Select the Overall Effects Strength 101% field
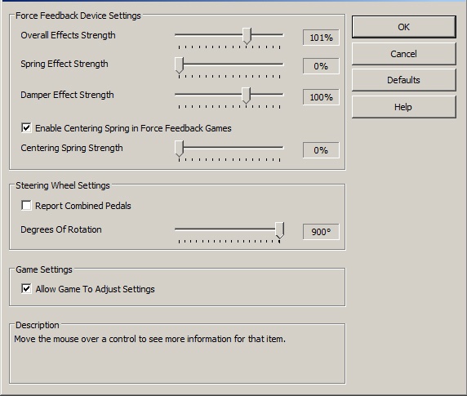The image size is (467, 396). pyautogui.click(x=321, y=38)
